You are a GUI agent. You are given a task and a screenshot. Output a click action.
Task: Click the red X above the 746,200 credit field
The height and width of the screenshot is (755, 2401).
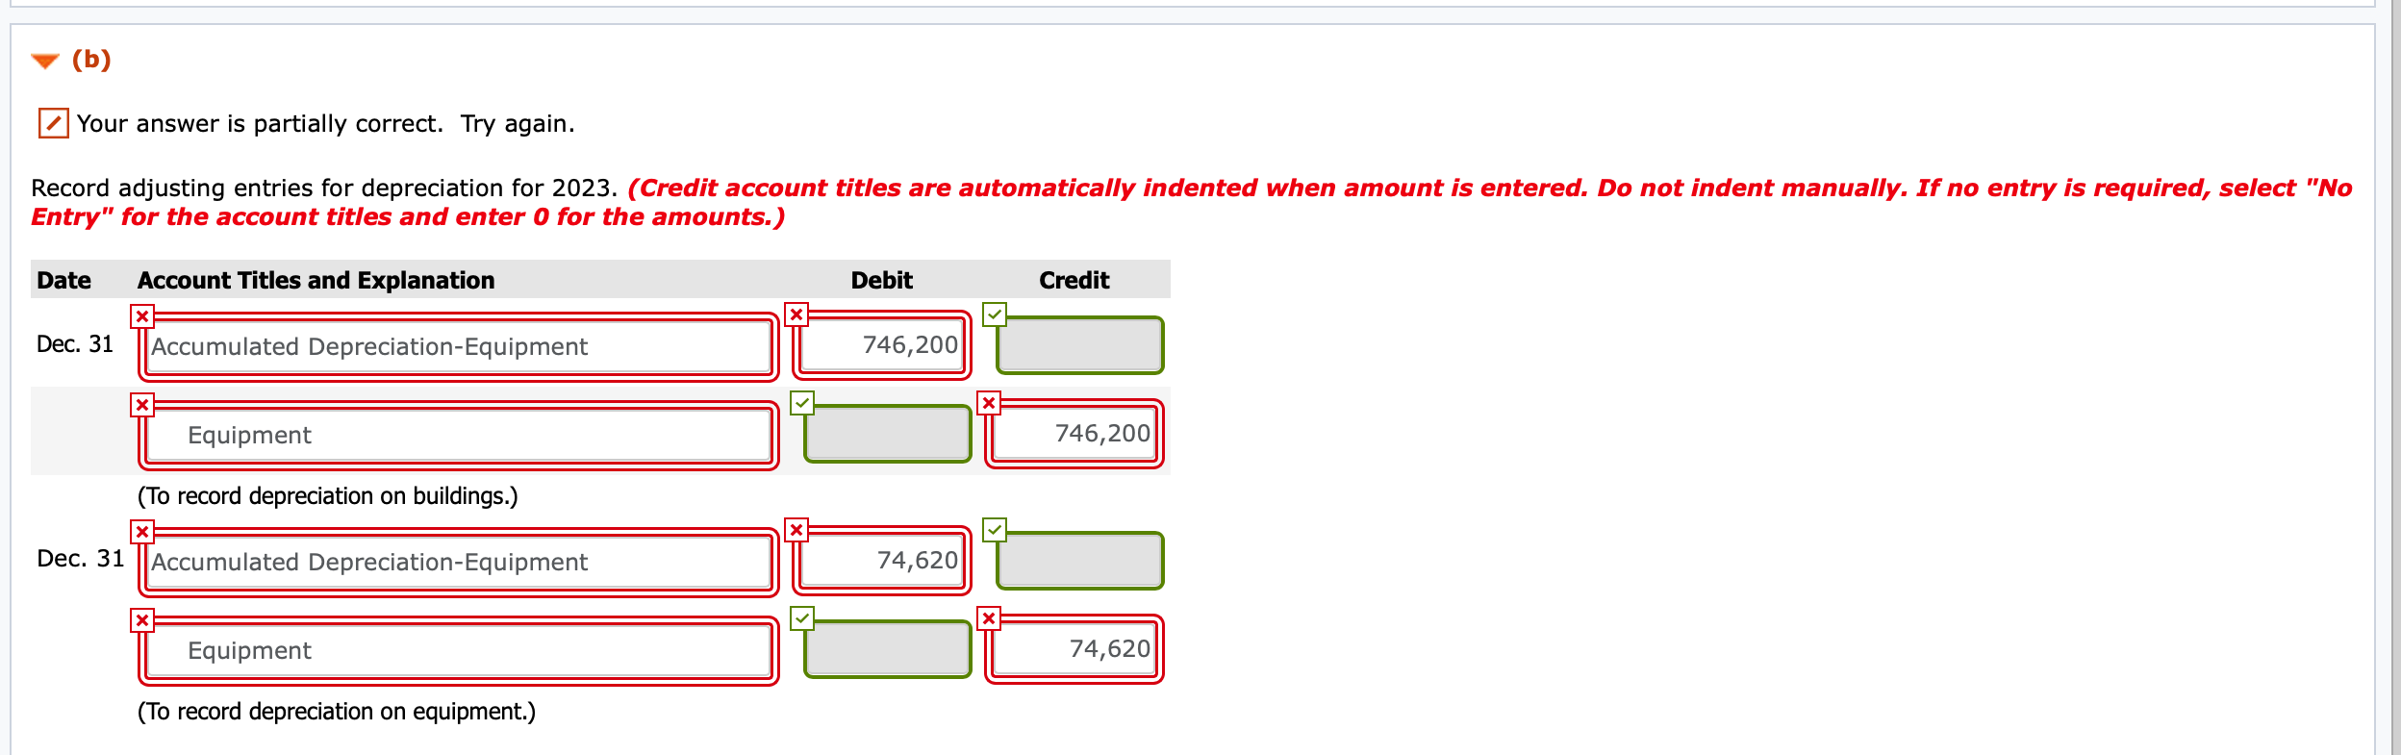coord(990,404)
